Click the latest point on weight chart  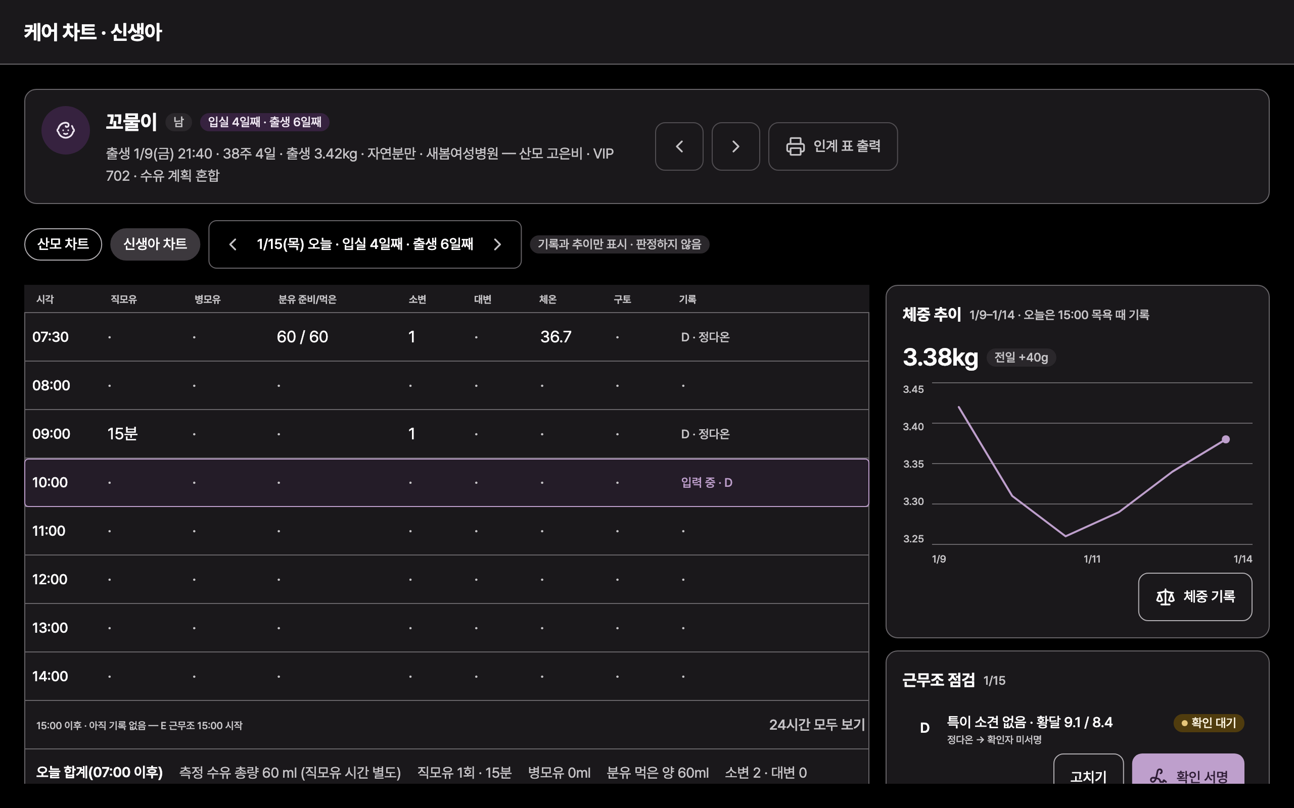point(1226,439)
